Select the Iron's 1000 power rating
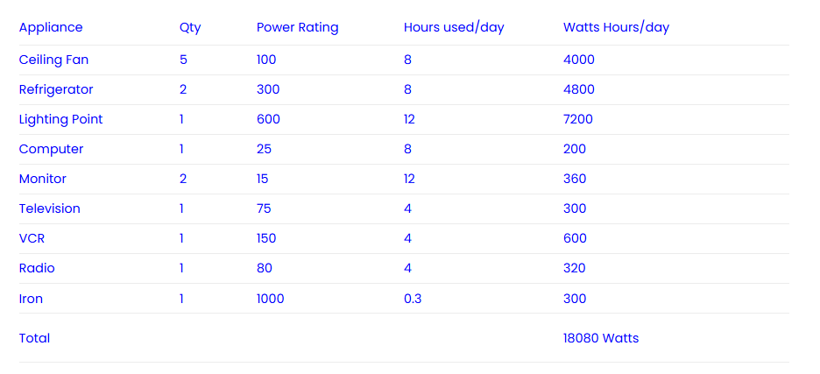 point(271,299)
